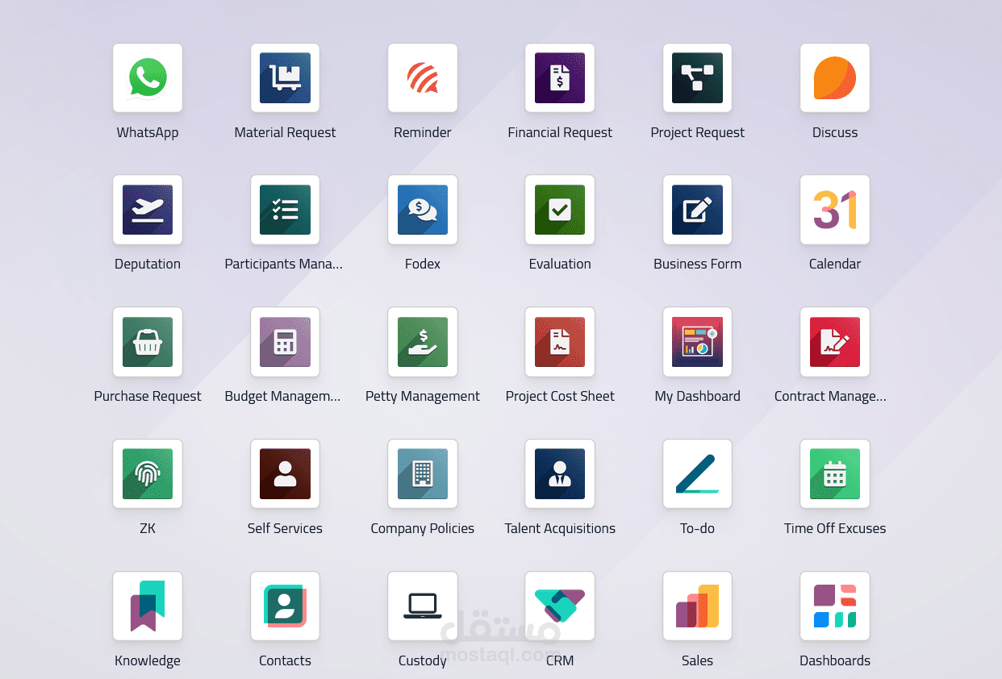Click the "Evaluation" label text

[560, 264]
